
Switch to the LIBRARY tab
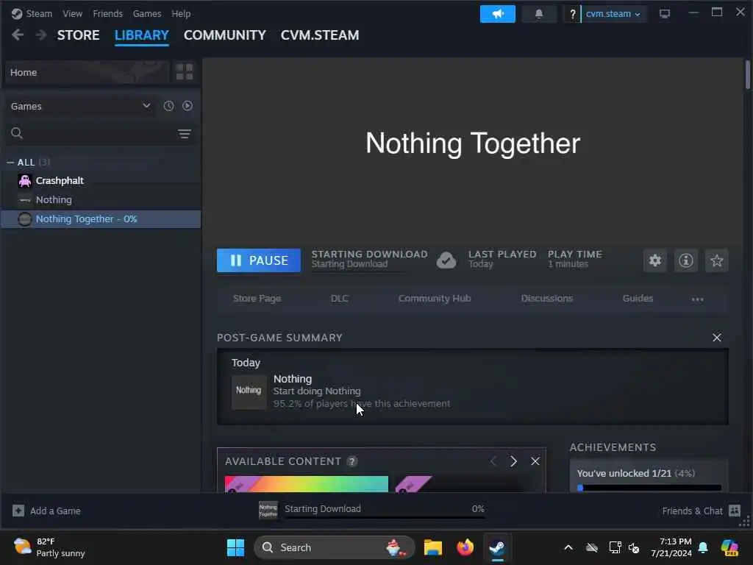pos(142,35)
